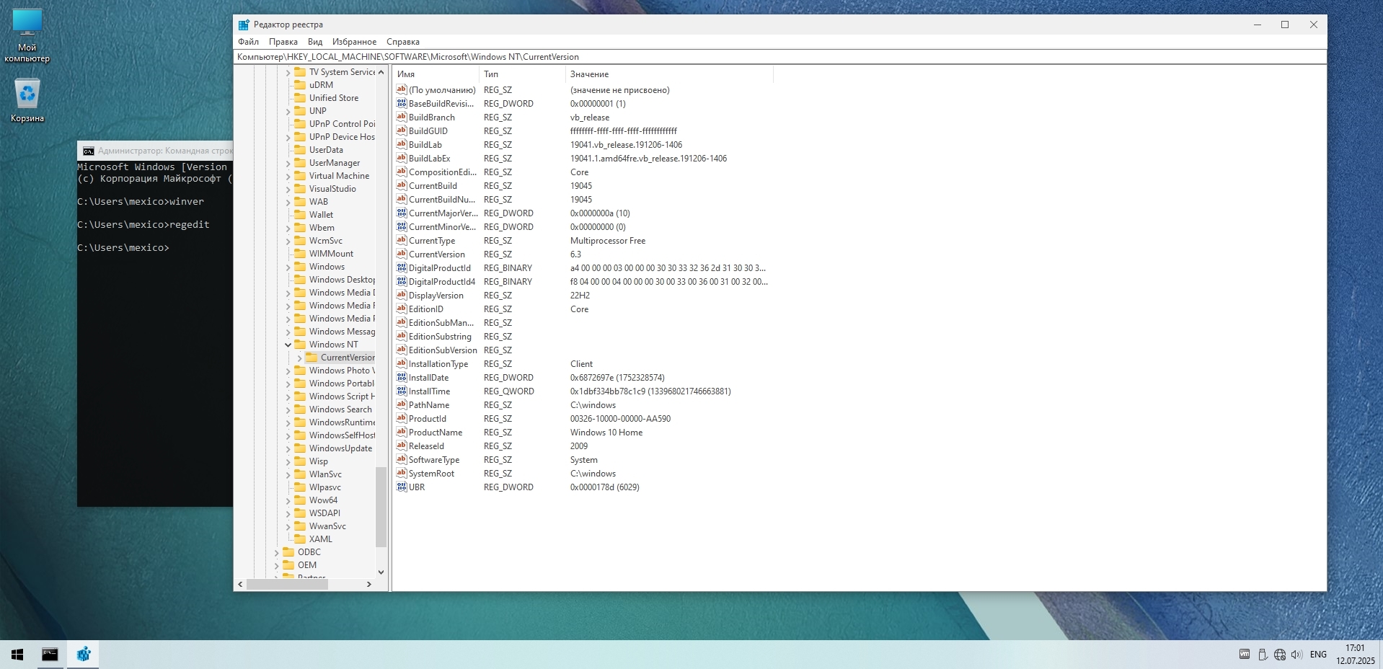The height and width of the screenshot is (669, 1383).
Task: Expand the Wbem tree node
Action: click(x=288, y=228)
